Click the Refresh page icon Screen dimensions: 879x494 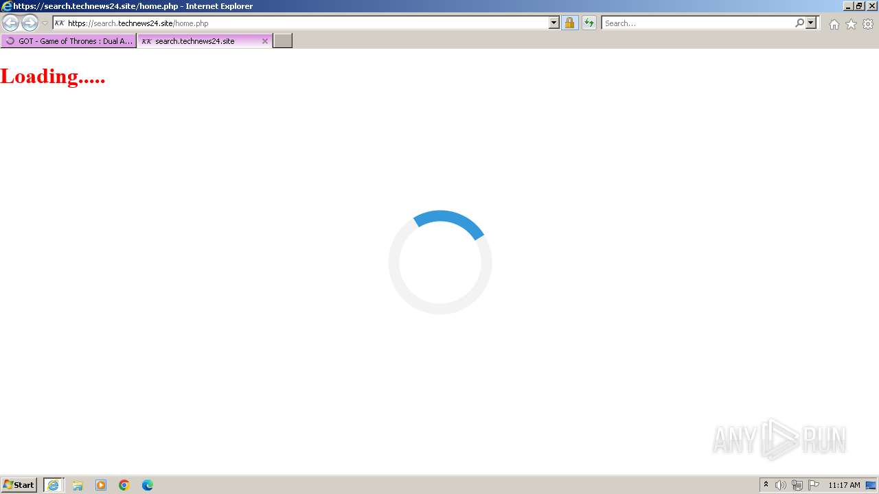click(x=589, y=23)
